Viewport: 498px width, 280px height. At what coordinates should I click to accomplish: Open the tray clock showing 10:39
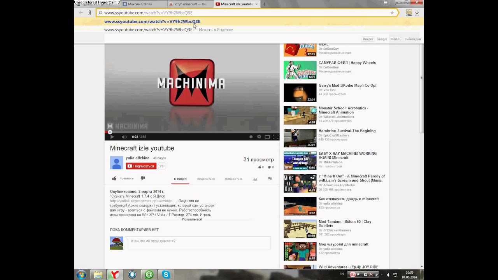click(x=409, y=275)
